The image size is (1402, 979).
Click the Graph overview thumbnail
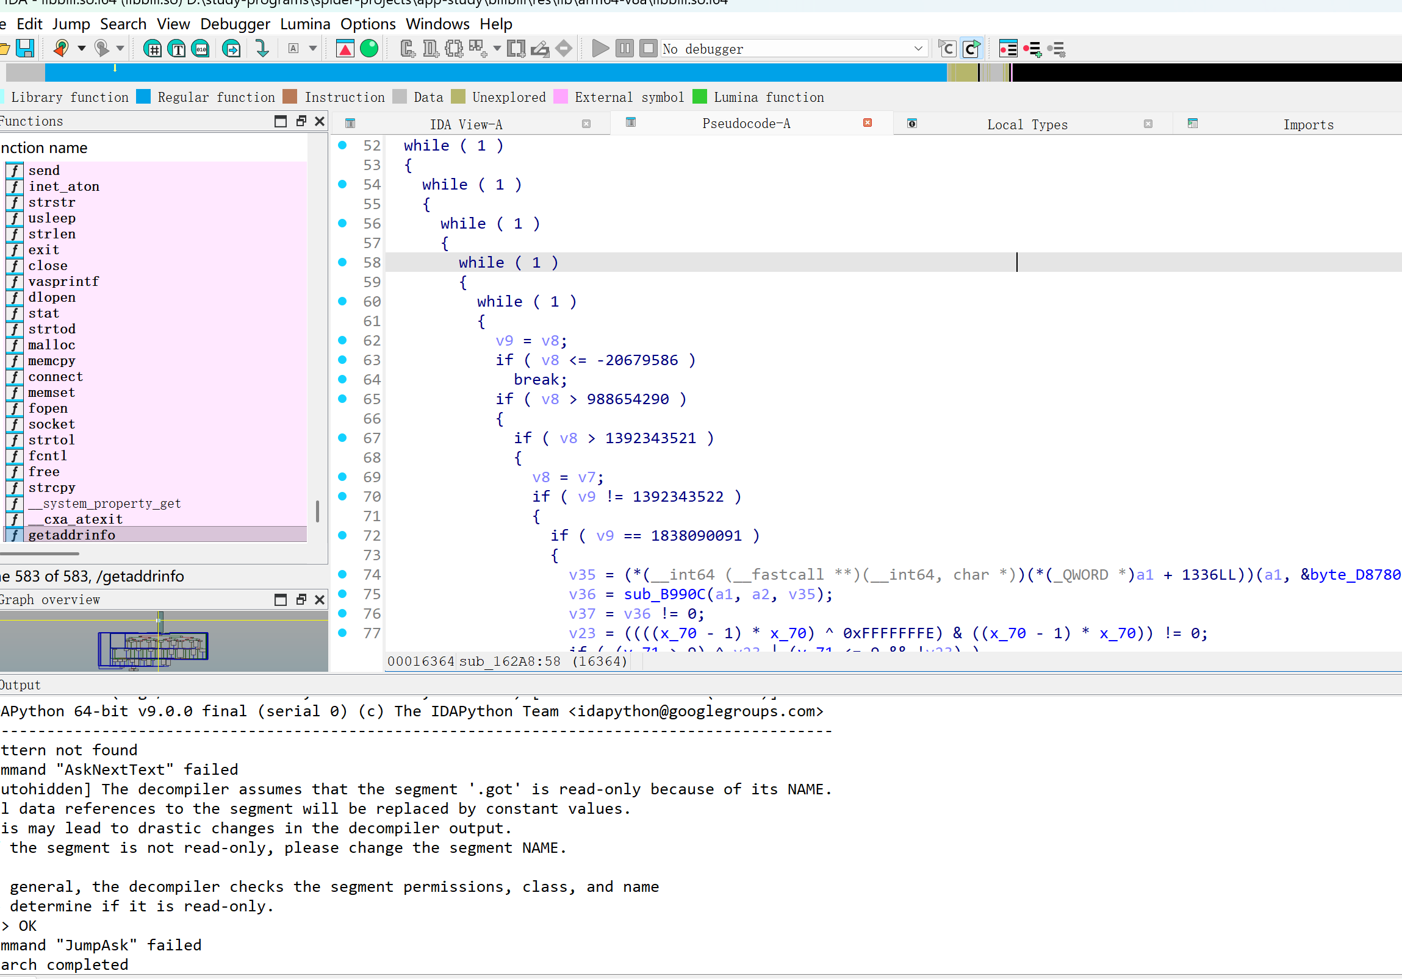[x=164, y=641]
